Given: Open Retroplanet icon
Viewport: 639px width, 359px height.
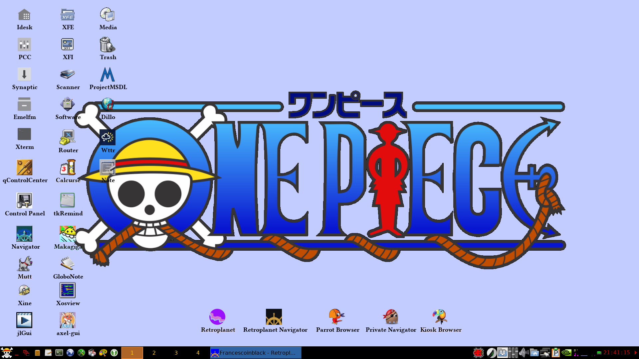Looking at the screenshot, I should coord(217,317).
